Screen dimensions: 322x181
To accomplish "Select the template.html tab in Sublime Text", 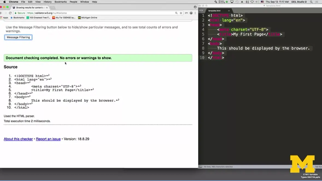I will click(x=214, y=11).
